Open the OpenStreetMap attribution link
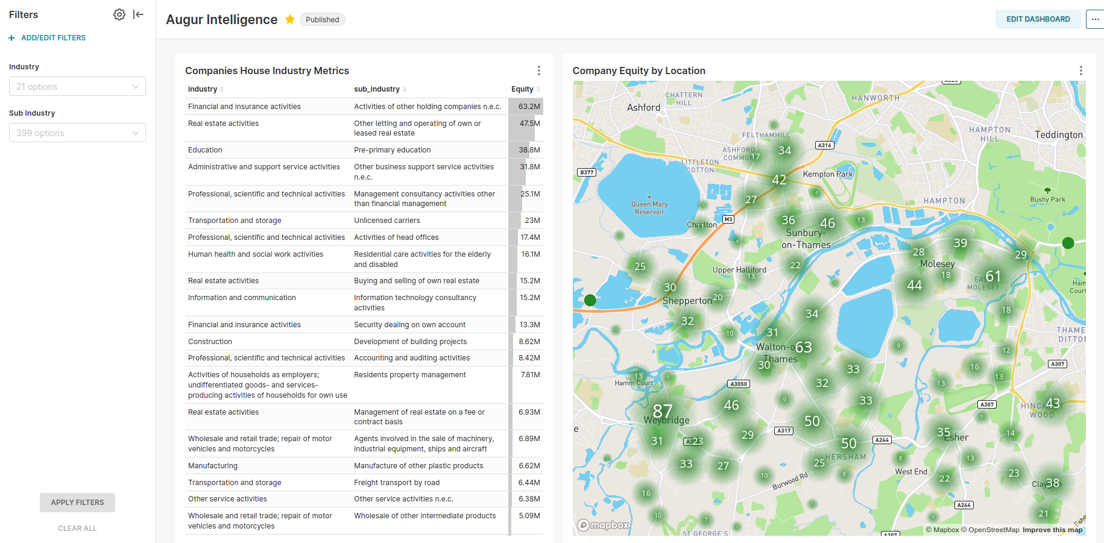 click(x=990, y=530)
